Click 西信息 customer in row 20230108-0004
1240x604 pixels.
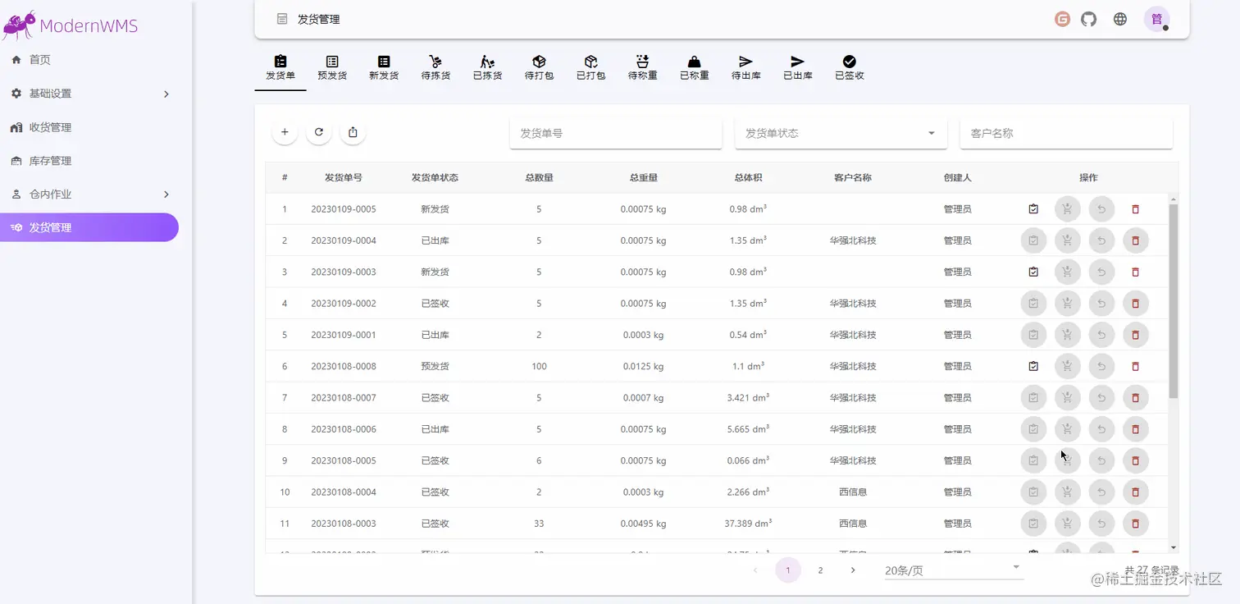coord(853,492)
